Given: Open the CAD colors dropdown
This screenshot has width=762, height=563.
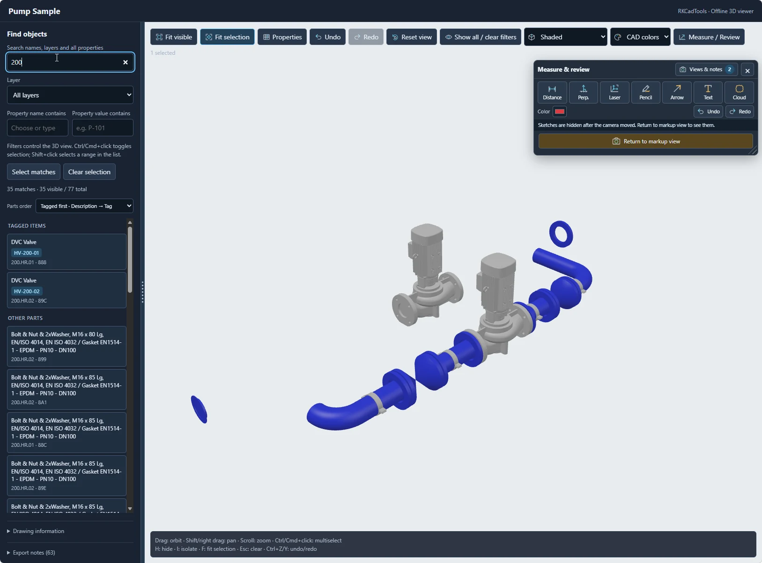Looking at the screenshot, I should coord(640,37).
